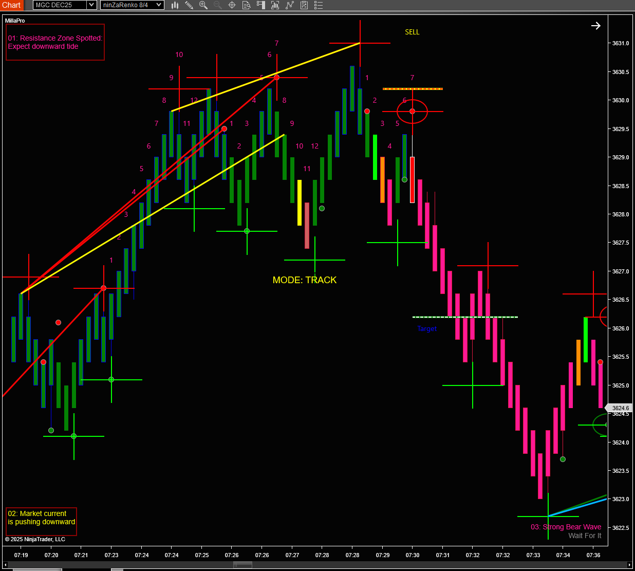
Task: Click the Strong Bear Wave message
Action: pyautogui.click(x=566, y=527)
